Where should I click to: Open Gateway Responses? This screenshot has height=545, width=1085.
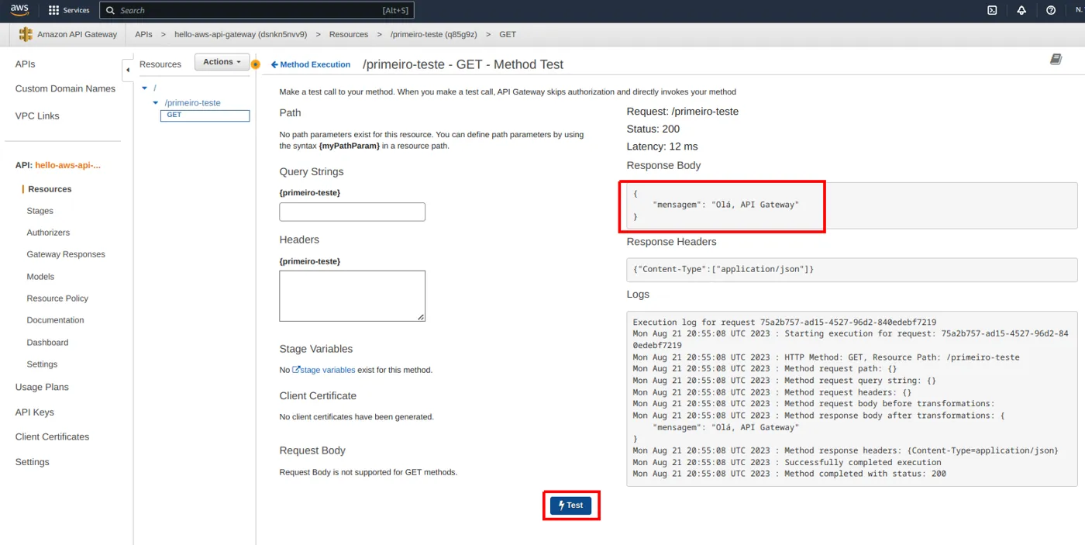coord(66,254)
